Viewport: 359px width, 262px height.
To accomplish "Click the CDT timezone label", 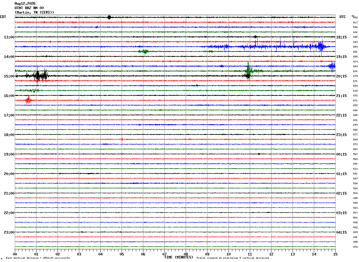I will point(3,17).
